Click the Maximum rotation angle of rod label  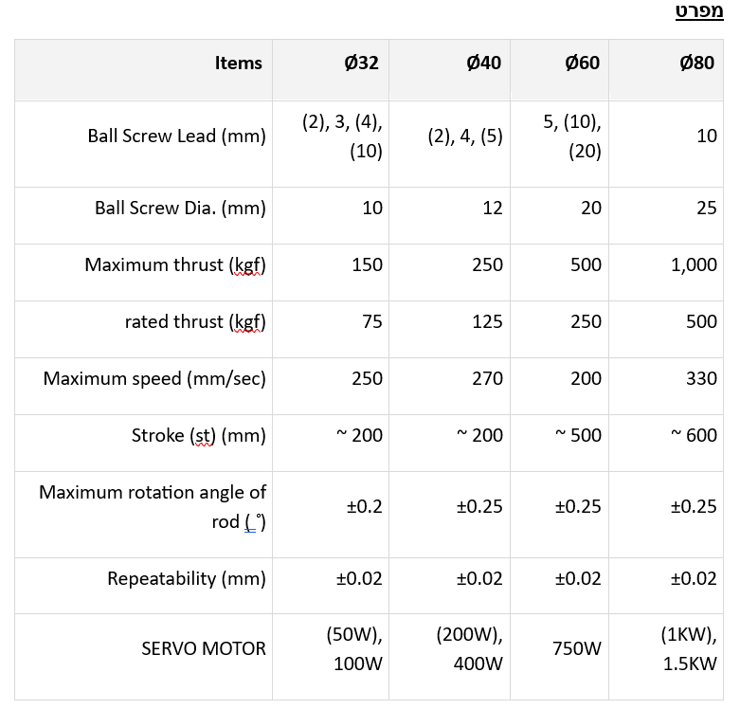153,506
